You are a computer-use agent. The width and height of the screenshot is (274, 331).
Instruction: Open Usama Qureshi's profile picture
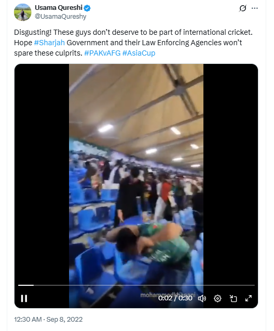[22, 12]
